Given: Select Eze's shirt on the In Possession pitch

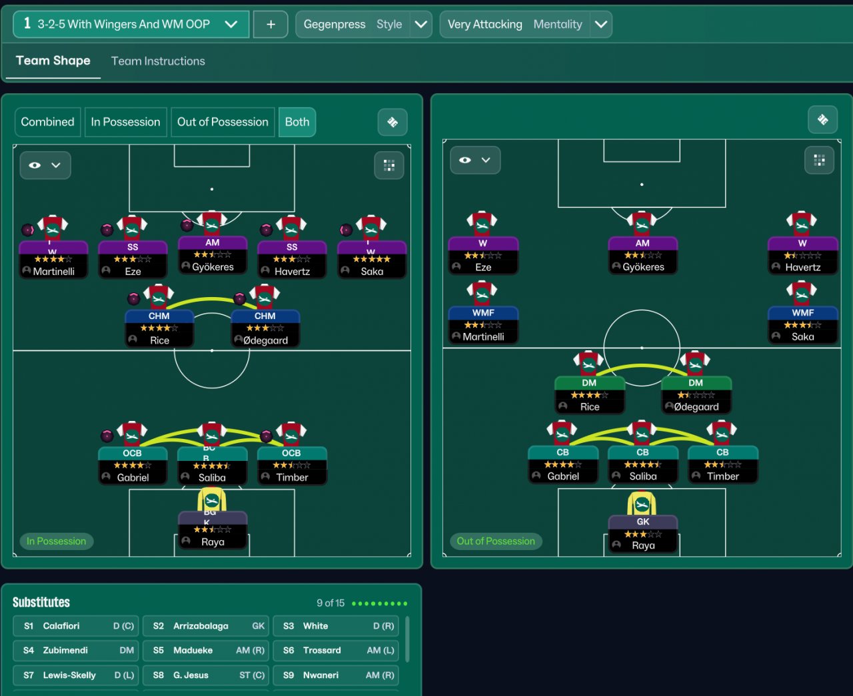Looking at the screenshot, I should (132, 228).
